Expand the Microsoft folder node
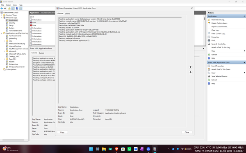The height and width of the screenshot is (153, 246). coord(5,51)
